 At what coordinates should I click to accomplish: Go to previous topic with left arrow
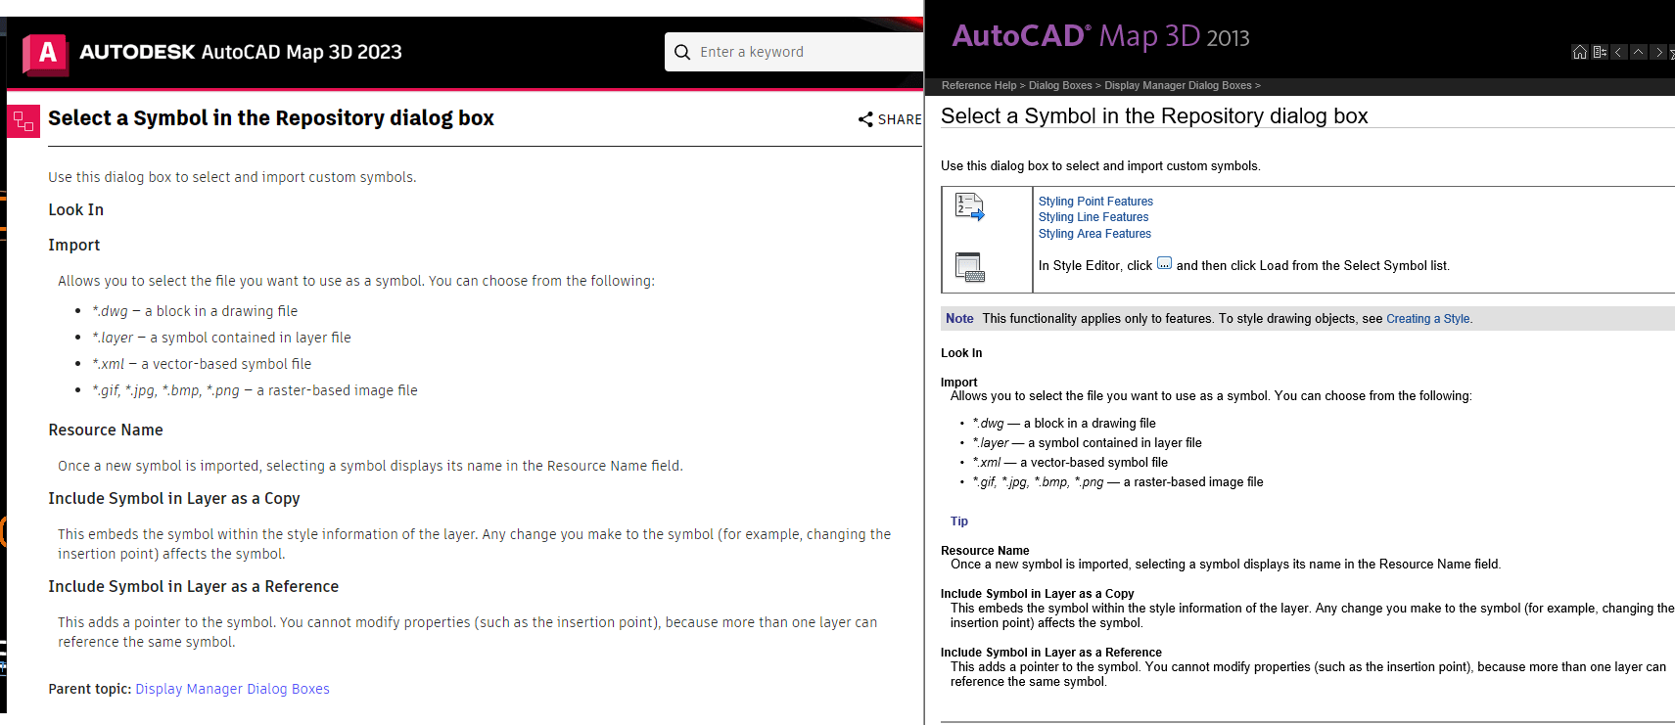[1618, 52]
